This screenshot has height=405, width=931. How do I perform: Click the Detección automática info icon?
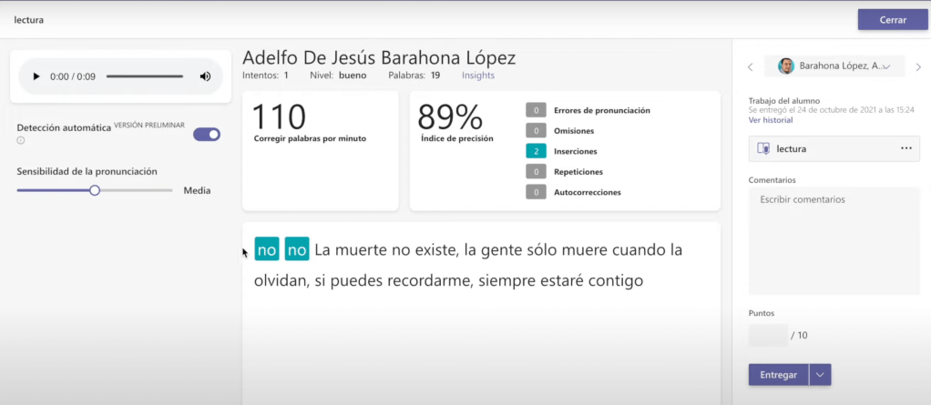pos(20,140)
